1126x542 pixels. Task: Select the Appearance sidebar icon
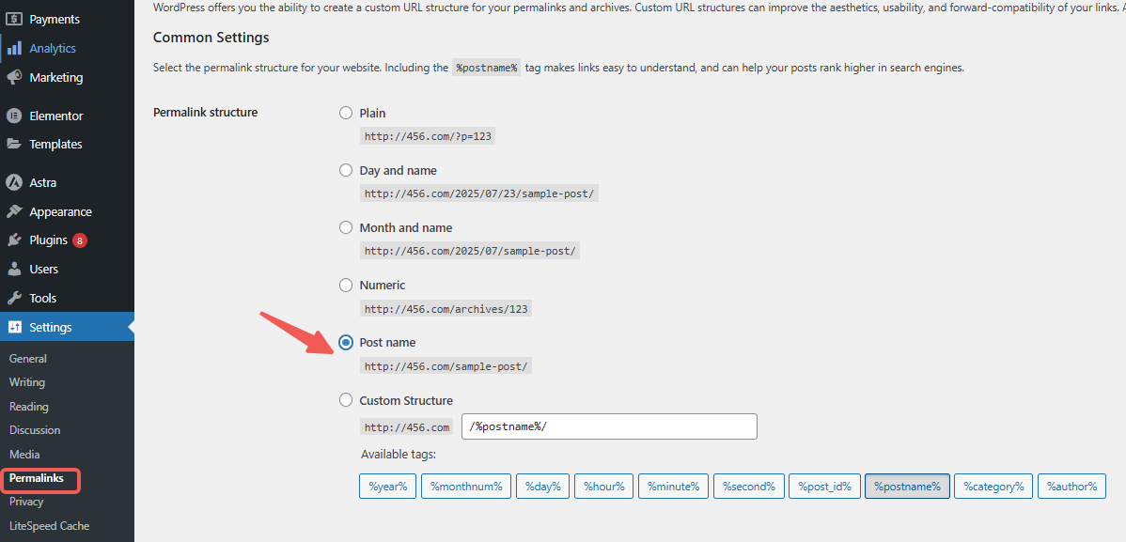click(x=20, y=210)
